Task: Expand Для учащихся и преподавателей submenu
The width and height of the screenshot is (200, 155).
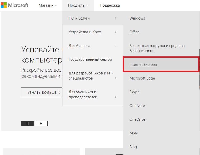Action: tap(93, 95)
